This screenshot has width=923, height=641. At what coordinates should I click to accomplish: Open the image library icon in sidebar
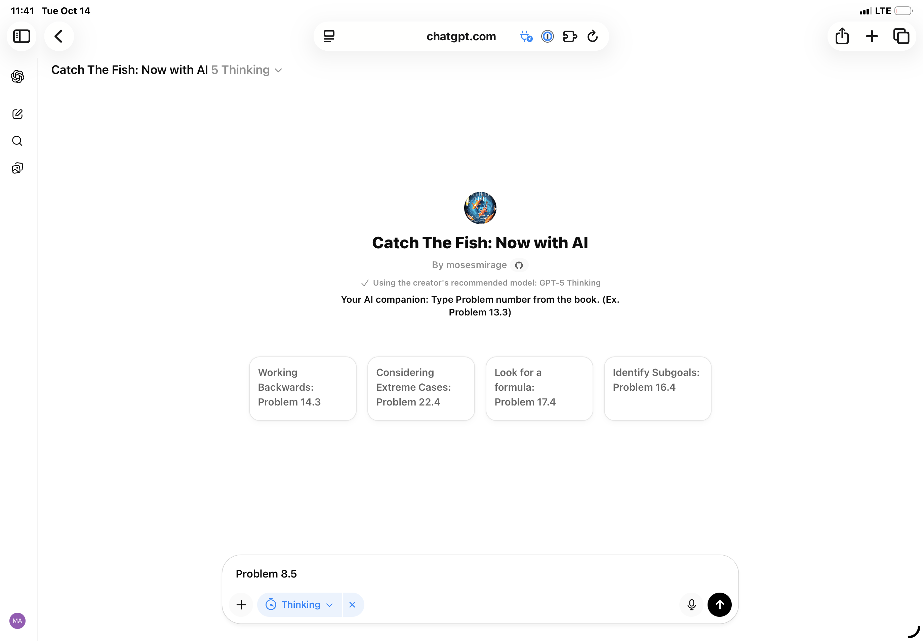(17, 168)
